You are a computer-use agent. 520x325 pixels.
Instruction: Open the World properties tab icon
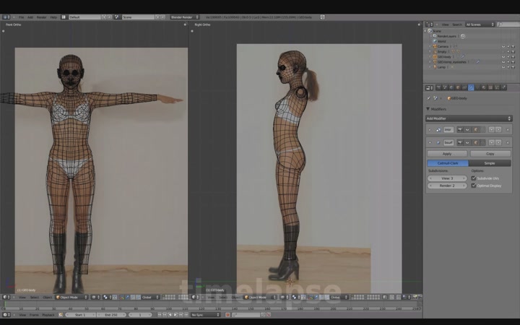[451, 87]
